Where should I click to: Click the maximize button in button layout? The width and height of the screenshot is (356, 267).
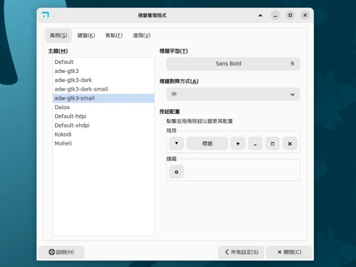point(272,143)
